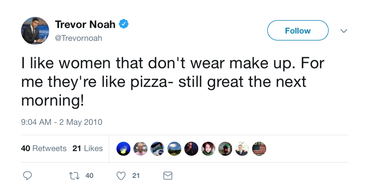Viewport: 369px width, 196px height.
Task: Click the yellow jellyfish liker avatar
Action: tap(124, 149)
